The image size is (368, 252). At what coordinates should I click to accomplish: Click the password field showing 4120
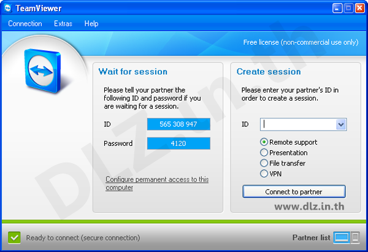[178, 143]
